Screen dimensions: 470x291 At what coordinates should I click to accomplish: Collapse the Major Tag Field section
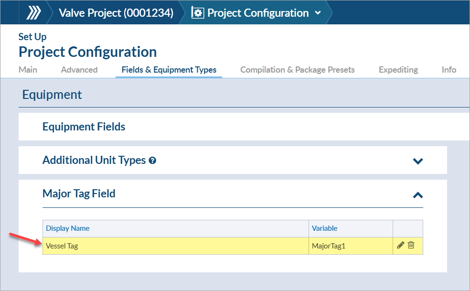point(417,194)
